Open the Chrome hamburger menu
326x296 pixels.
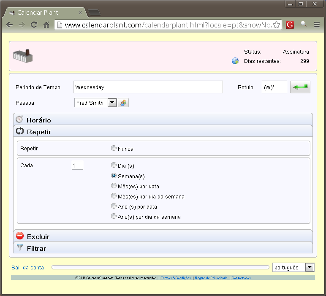(x=317, y=25)
